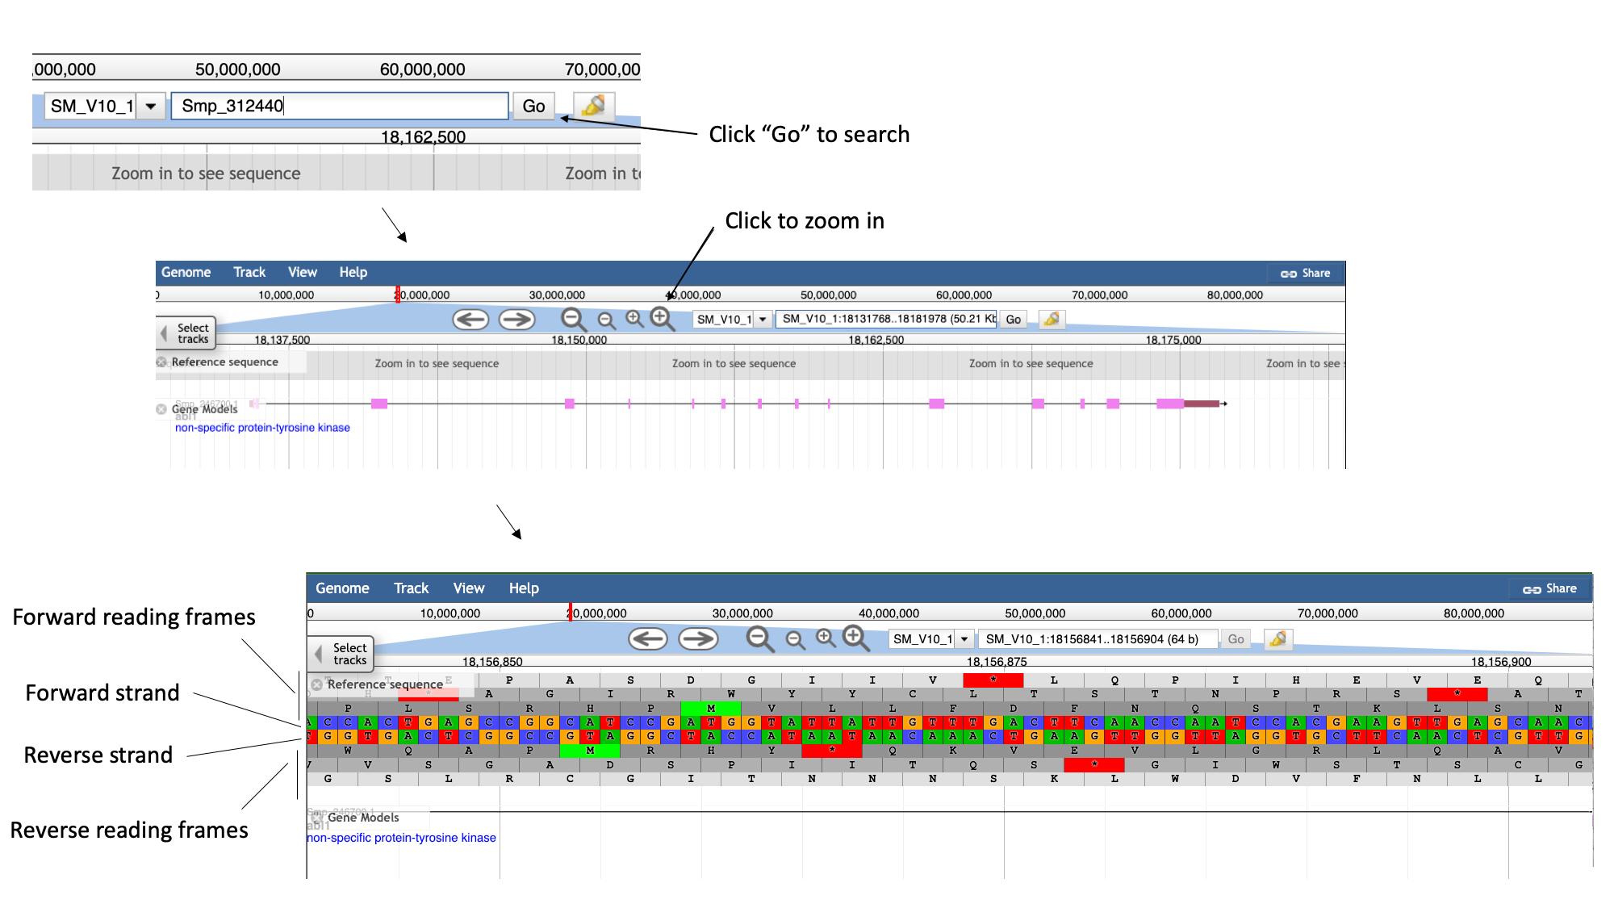Image resolution: width=1614 pixels, height=908 pixels.
Task: Close Gene Models track in 50.21 Kb view
Action: point(161,409)
